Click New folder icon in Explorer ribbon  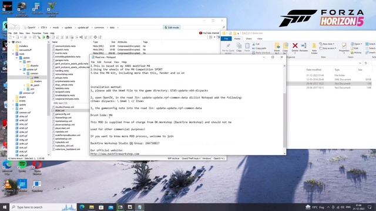(x=314, y=49)
